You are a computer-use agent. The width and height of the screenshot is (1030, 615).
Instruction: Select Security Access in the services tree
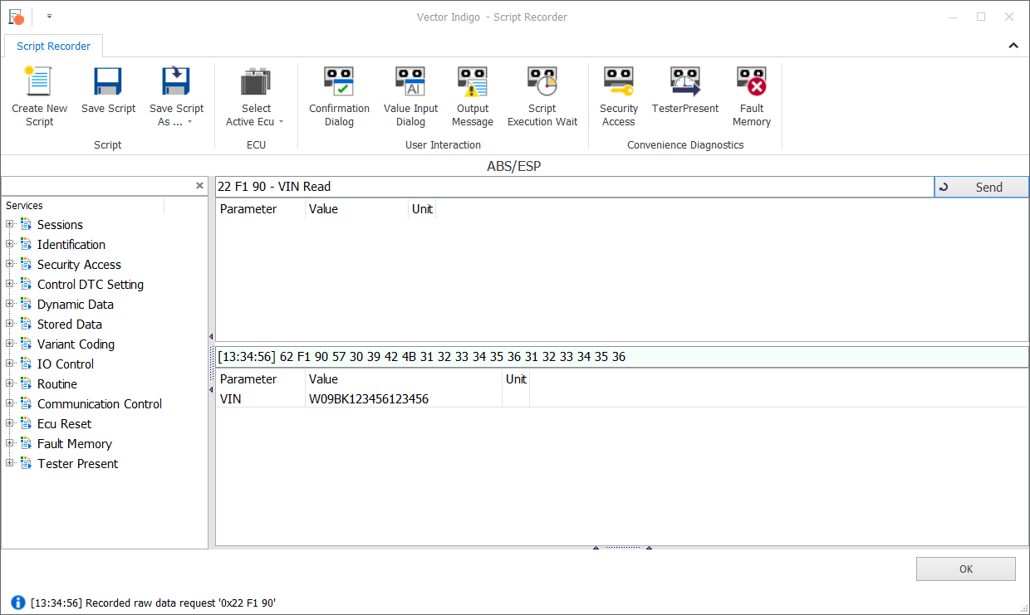click(79, 265)
